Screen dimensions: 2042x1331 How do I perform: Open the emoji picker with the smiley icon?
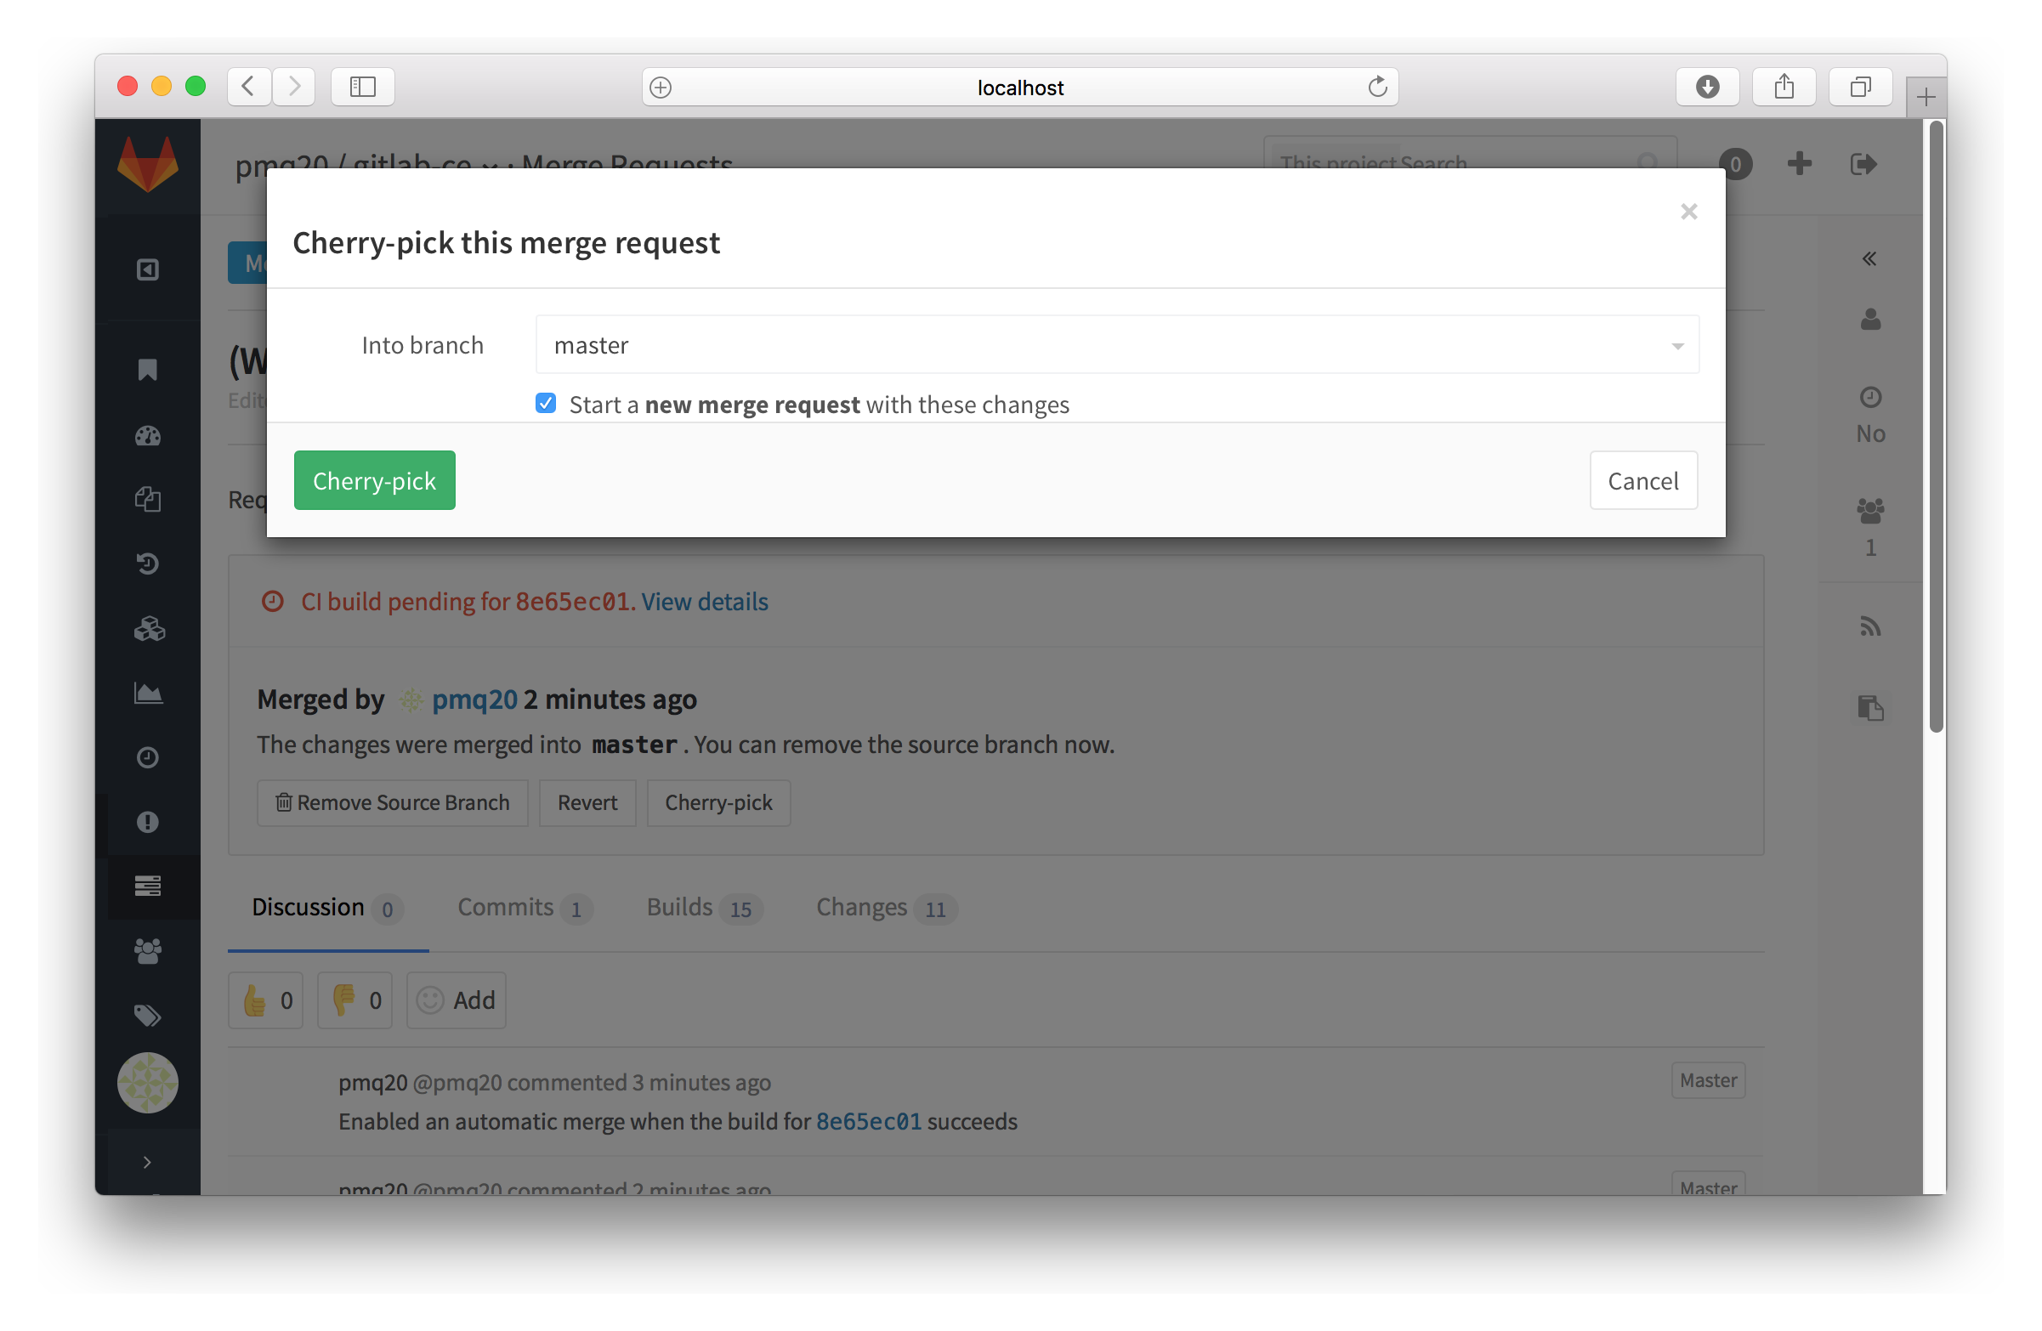pyautogui.click(x=432, y=1000)
